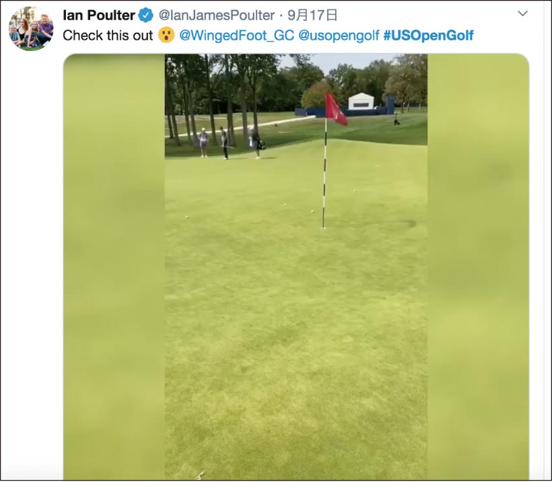Viewport: 552px width, 482px height.
Task: Open the @usopengolf mention
Action: (x=339, y=36)
